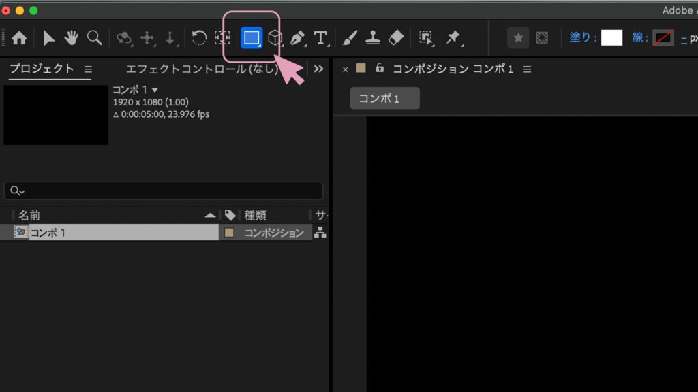Toggle the composition panel lock icon
Viewport: 698px width, 392px height.
coord(379,67)
